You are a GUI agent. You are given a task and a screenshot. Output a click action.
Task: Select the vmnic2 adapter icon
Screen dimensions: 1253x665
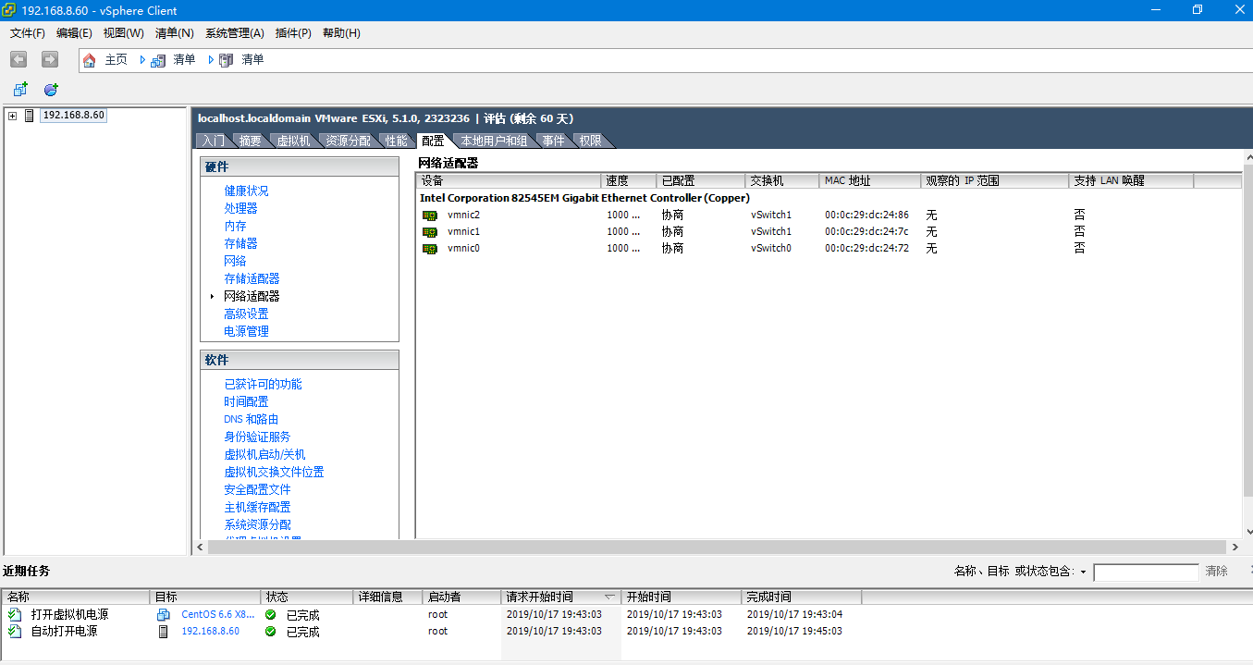coord(430,216)
